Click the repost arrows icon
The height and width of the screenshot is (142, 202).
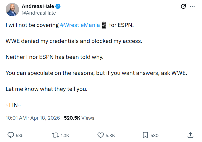click(x=55, y=135)
